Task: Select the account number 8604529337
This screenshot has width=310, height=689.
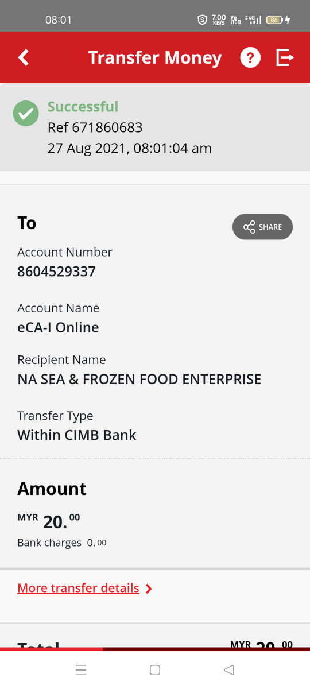Action: [x=56, y=272]
